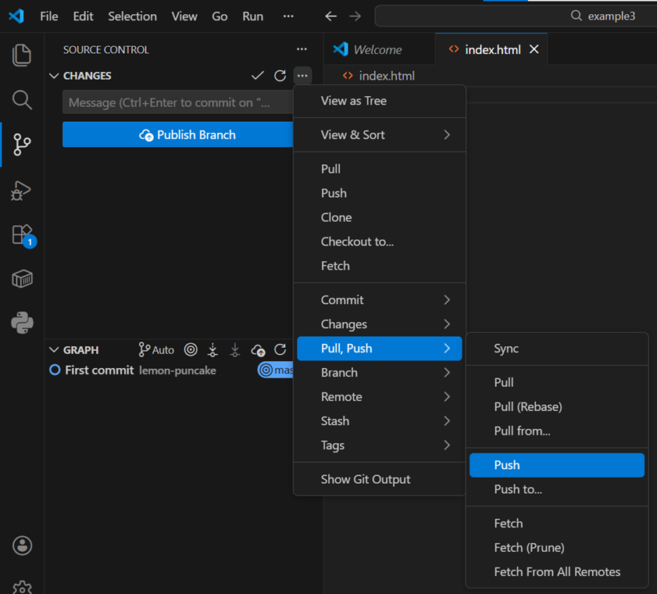657x594 pixels.
Task: Open the Extensions view with badge
Action: pos(22,234)
